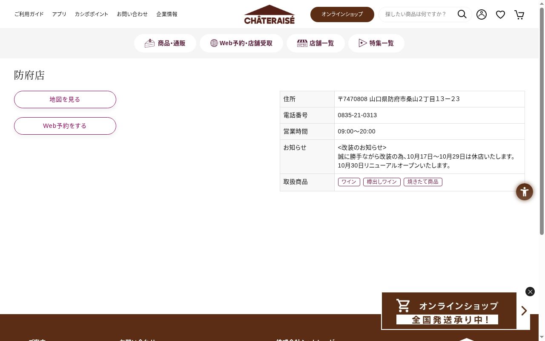The image size is (545, 341).
Task: Open 商品・通販 menu
Action: tap(165, 43)
